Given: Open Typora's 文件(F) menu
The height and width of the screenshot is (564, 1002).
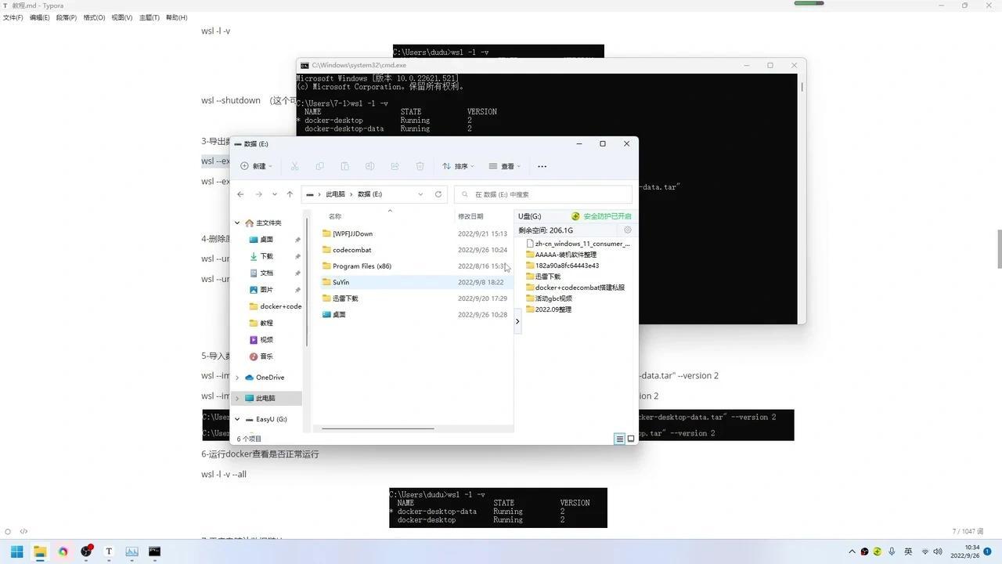Looking at the screenshot, I should (13, 17).
